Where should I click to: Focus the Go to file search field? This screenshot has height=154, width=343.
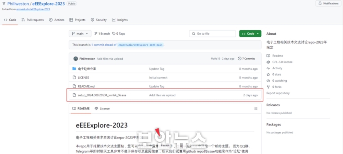212,34
